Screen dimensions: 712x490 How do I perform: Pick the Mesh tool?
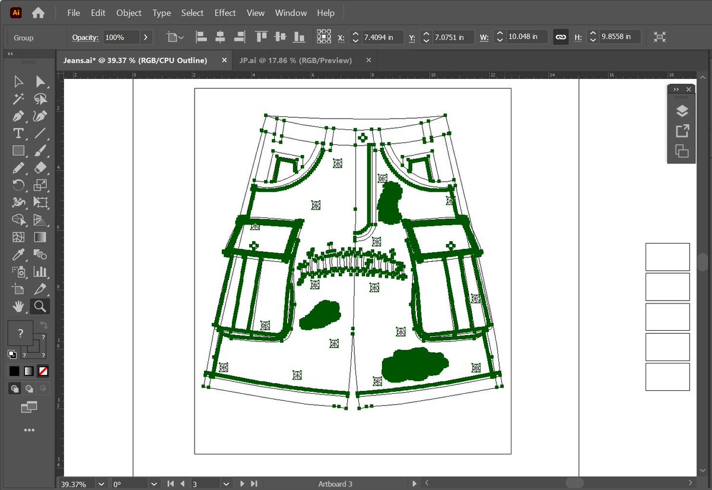tap(18, 238)
